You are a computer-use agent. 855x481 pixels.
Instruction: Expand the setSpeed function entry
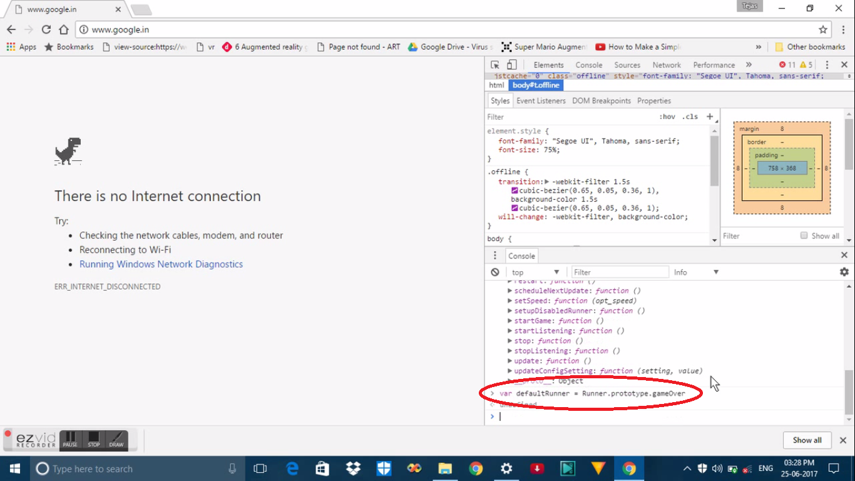click(509, 301)
